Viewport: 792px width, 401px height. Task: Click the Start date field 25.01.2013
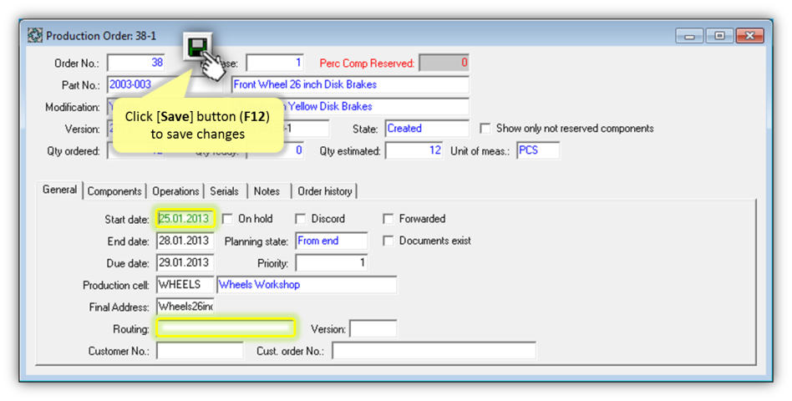click(x=185, y=219)
